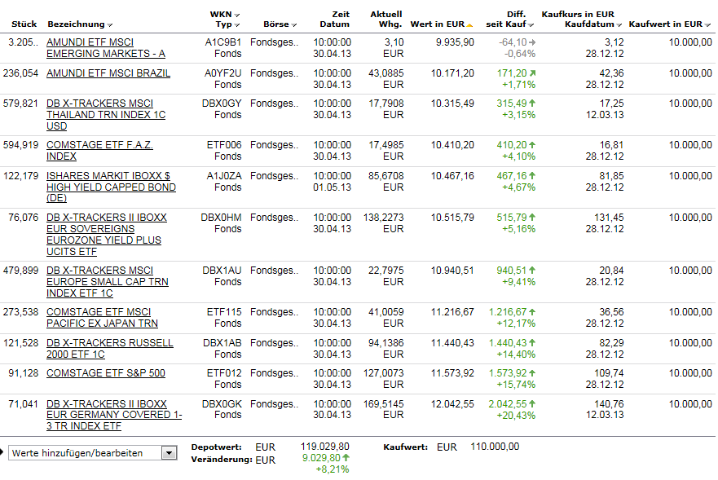The width and height of the screenshot is (718, 480).
Task: Click Stück value 236,054
Action: click(20, 73)
